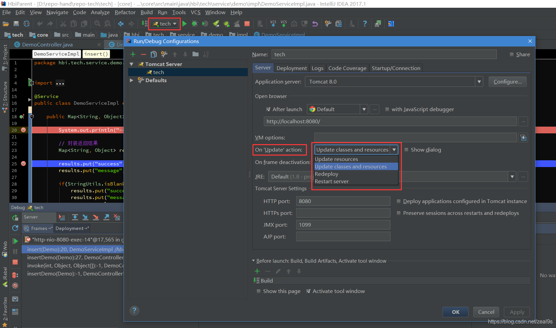The width and height of the screenshot is (556, 328).
Task: Open the Startup/Connection tab
Action: click(396, 68)
